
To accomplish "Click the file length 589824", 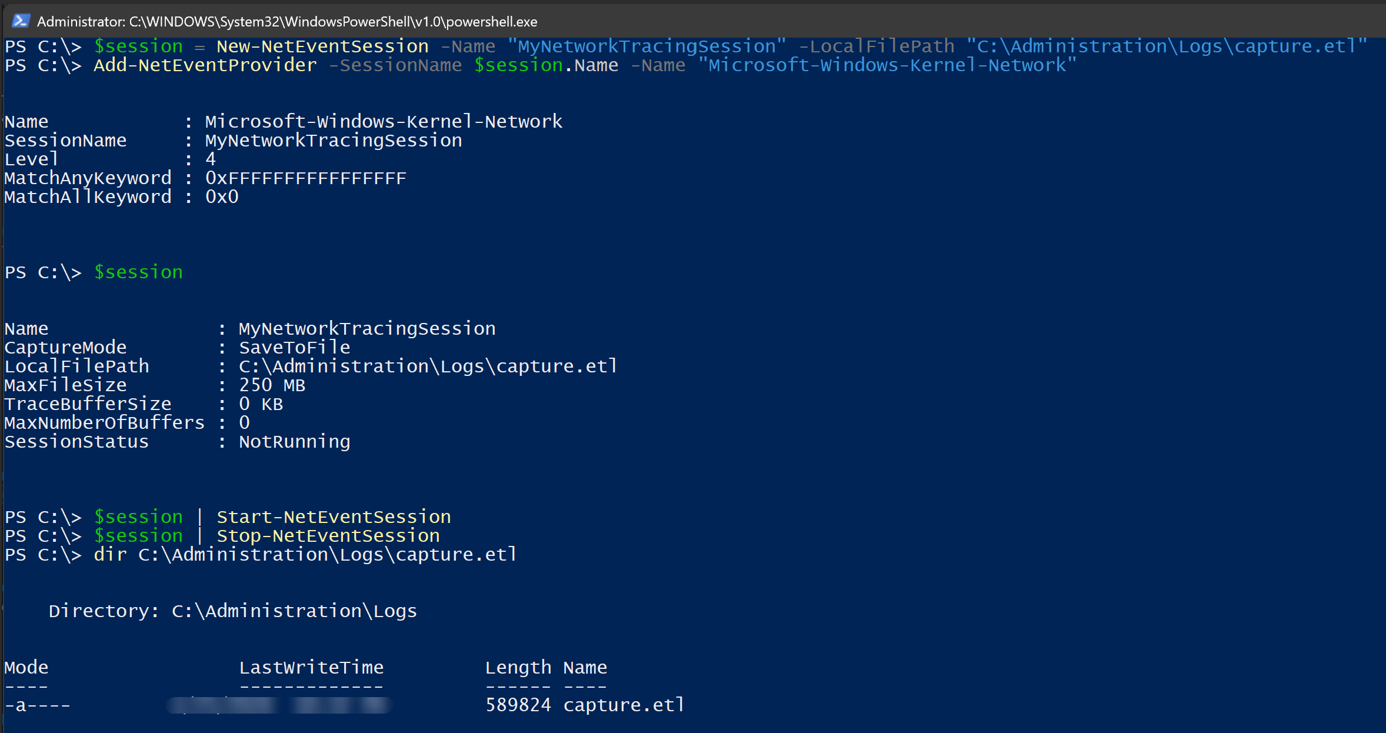I will pyautogui.click(x=518, y=705).
